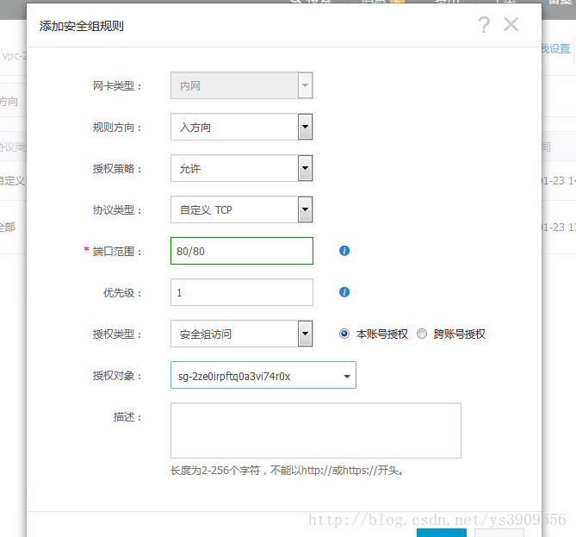Screen dimensions: 576x537
Task: Expand the 规则方向 dropdown showing 入方向
Action: tap(241, 127)
